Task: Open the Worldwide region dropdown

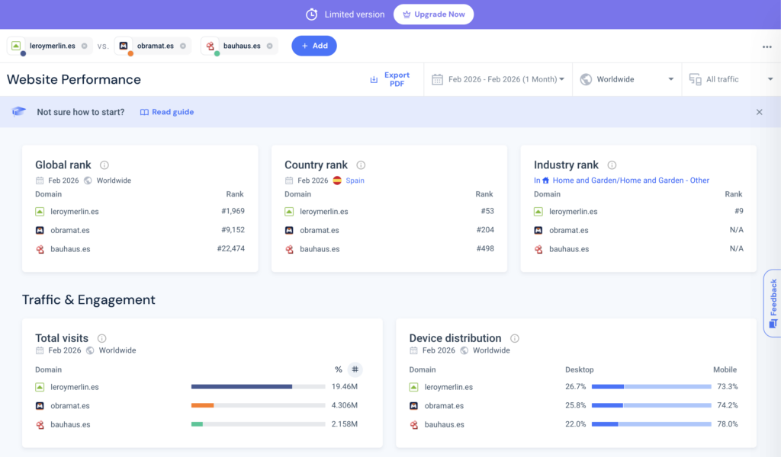Action: click(626, 79)
